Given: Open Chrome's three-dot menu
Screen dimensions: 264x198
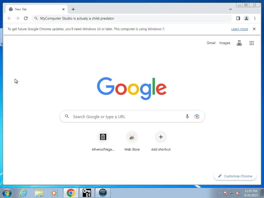Looking at the screenshot, I should 255,18.
